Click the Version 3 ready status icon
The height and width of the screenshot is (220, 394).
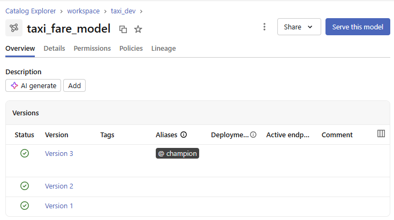tap(25, 153)
